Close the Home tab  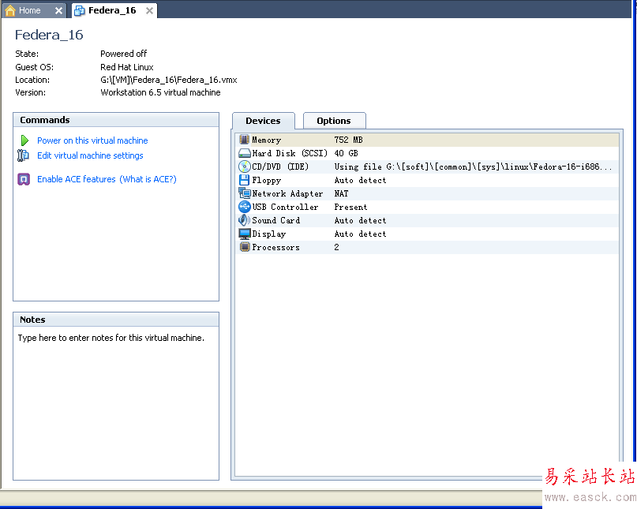pos(58,10)
